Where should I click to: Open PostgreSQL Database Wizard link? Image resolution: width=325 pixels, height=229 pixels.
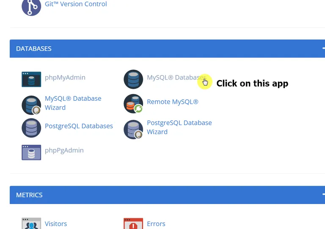pyautogui.click(x=179, y=127)
